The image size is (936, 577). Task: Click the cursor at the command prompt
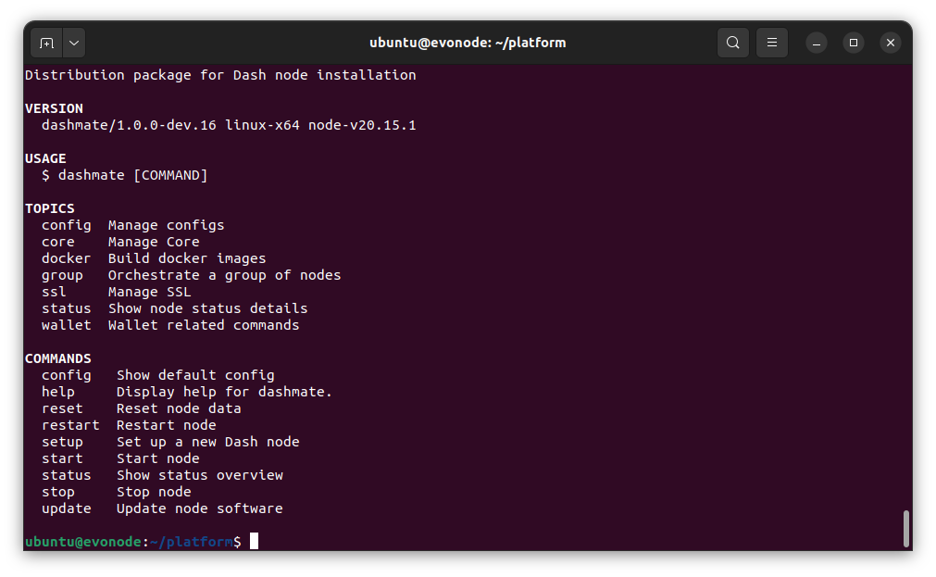pos(254,541)
